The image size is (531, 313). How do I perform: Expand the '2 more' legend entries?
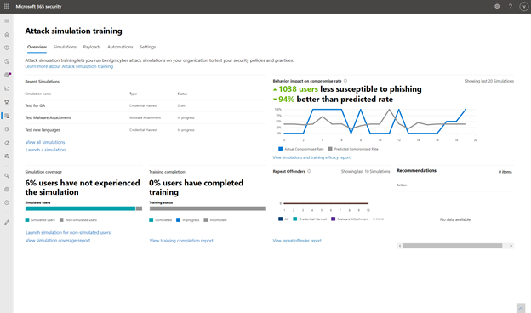(379, 219)
